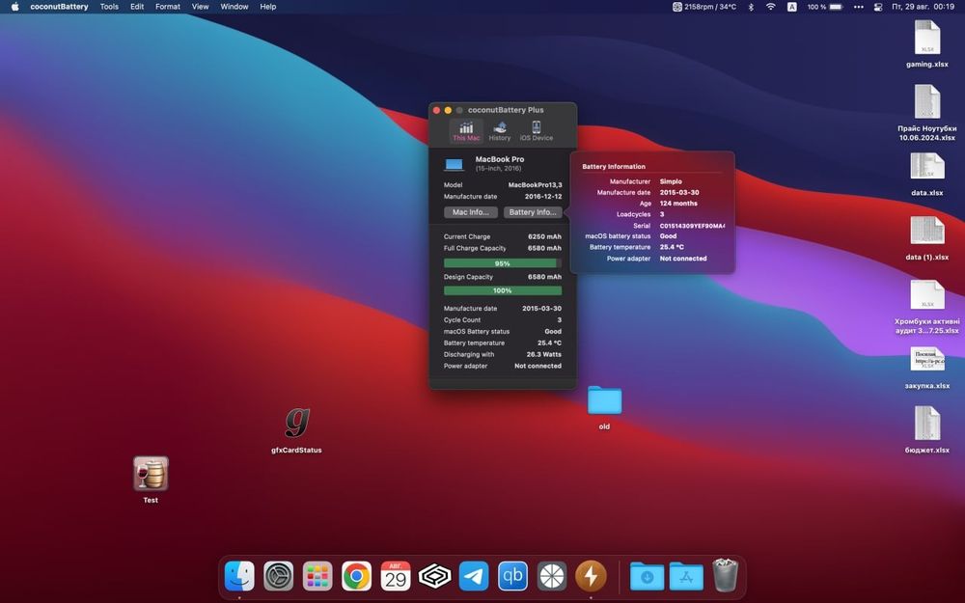Viewport: 965px width, 603px height.
Task: Open the Bluetooth menu bar icon
Action: point(751,7)
